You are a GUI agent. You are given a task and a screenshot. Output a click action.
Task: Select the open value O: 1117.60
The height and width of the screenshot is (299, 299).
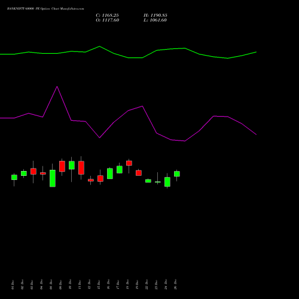[108, 20]
